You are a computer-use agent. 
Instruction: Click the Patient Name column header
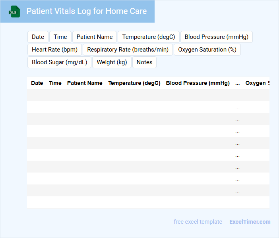point(85,83)
